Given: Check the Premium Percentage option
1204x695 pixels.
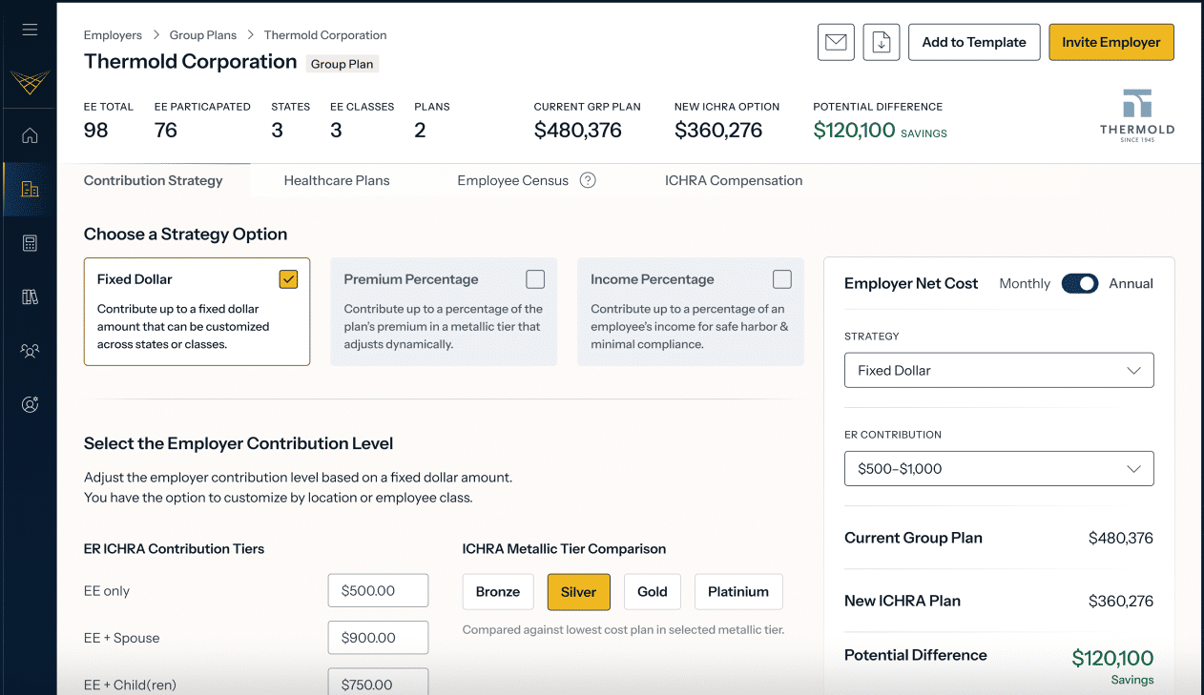Looking at the screenshot, I should coord(535,279).
